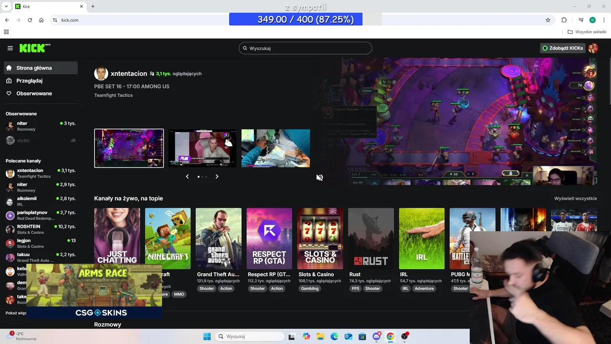Click xntentacion streamer avatar in featured banner

pos(101,74)
